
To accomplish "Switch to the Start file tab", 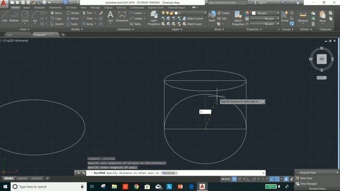I will pyautogui.click(x=10, y=34).
